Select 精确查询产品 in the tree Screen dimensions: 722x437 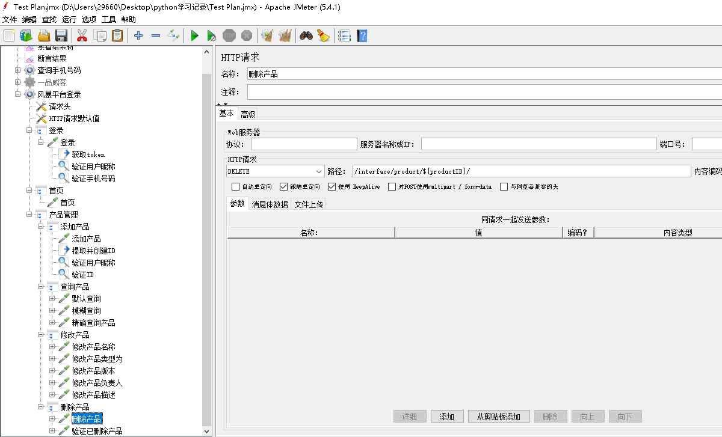click(93, 323)
